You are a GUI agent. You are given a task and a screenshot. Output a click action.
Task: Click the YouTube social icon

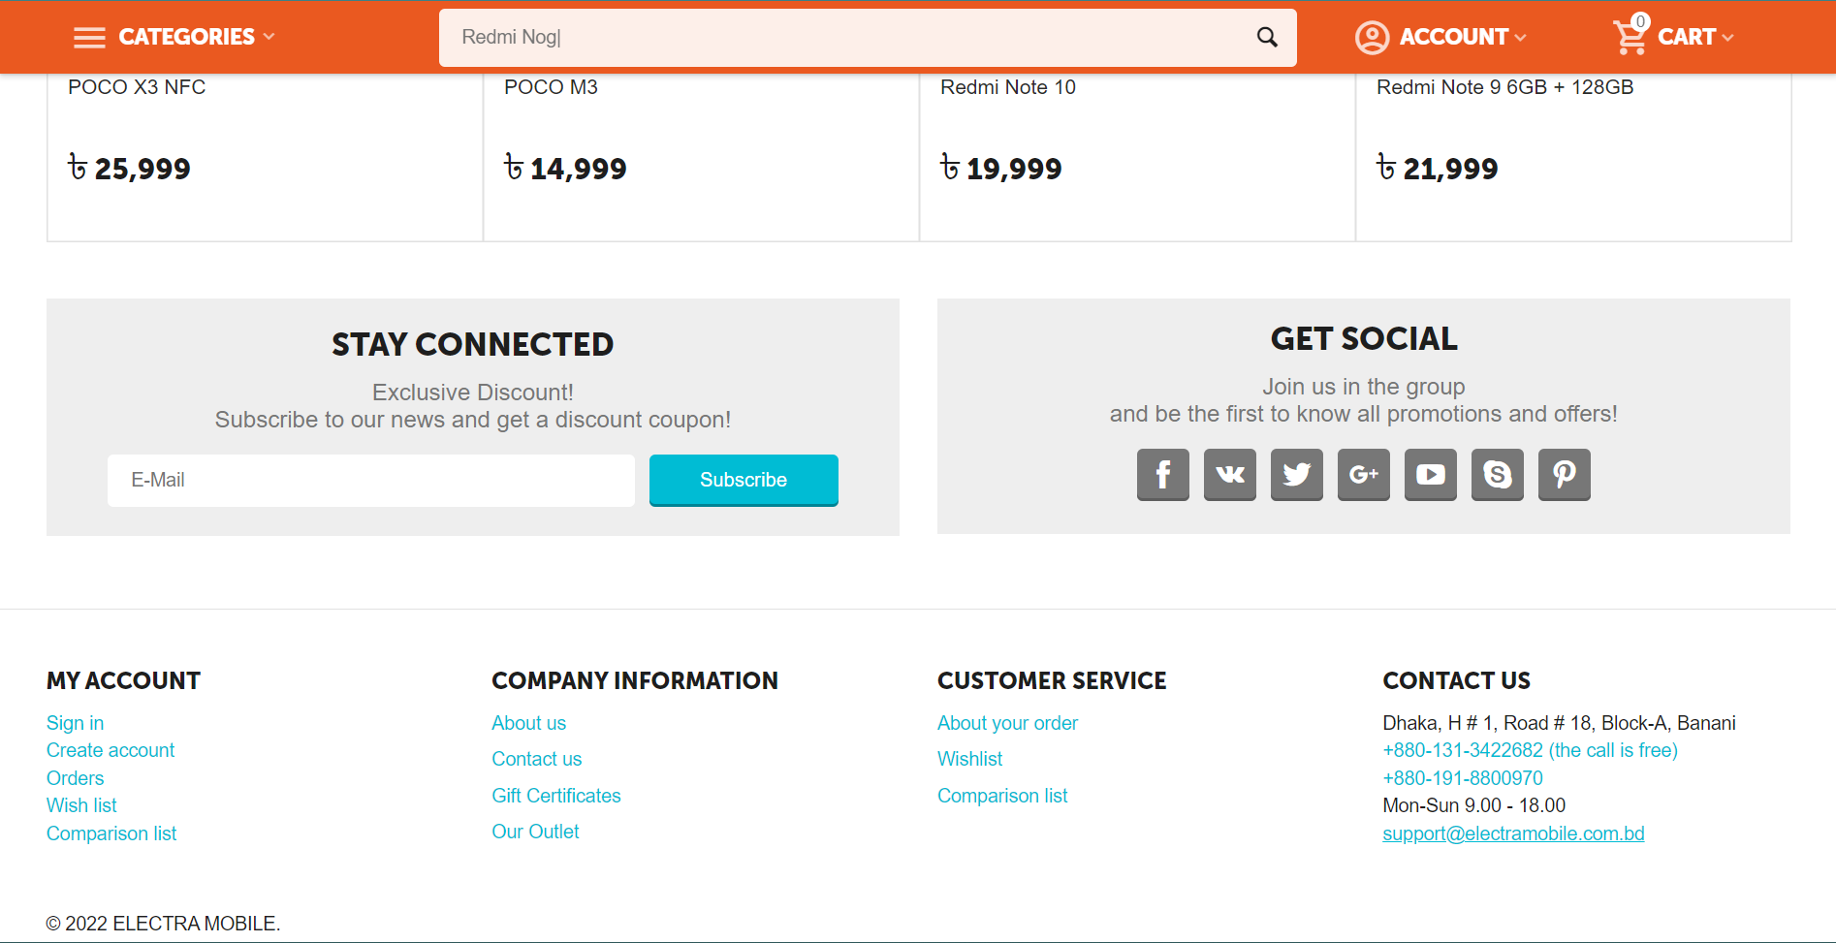tap(1430, 474)
